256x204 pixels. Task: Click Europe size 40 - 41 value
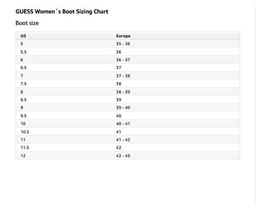pos(123,124)
